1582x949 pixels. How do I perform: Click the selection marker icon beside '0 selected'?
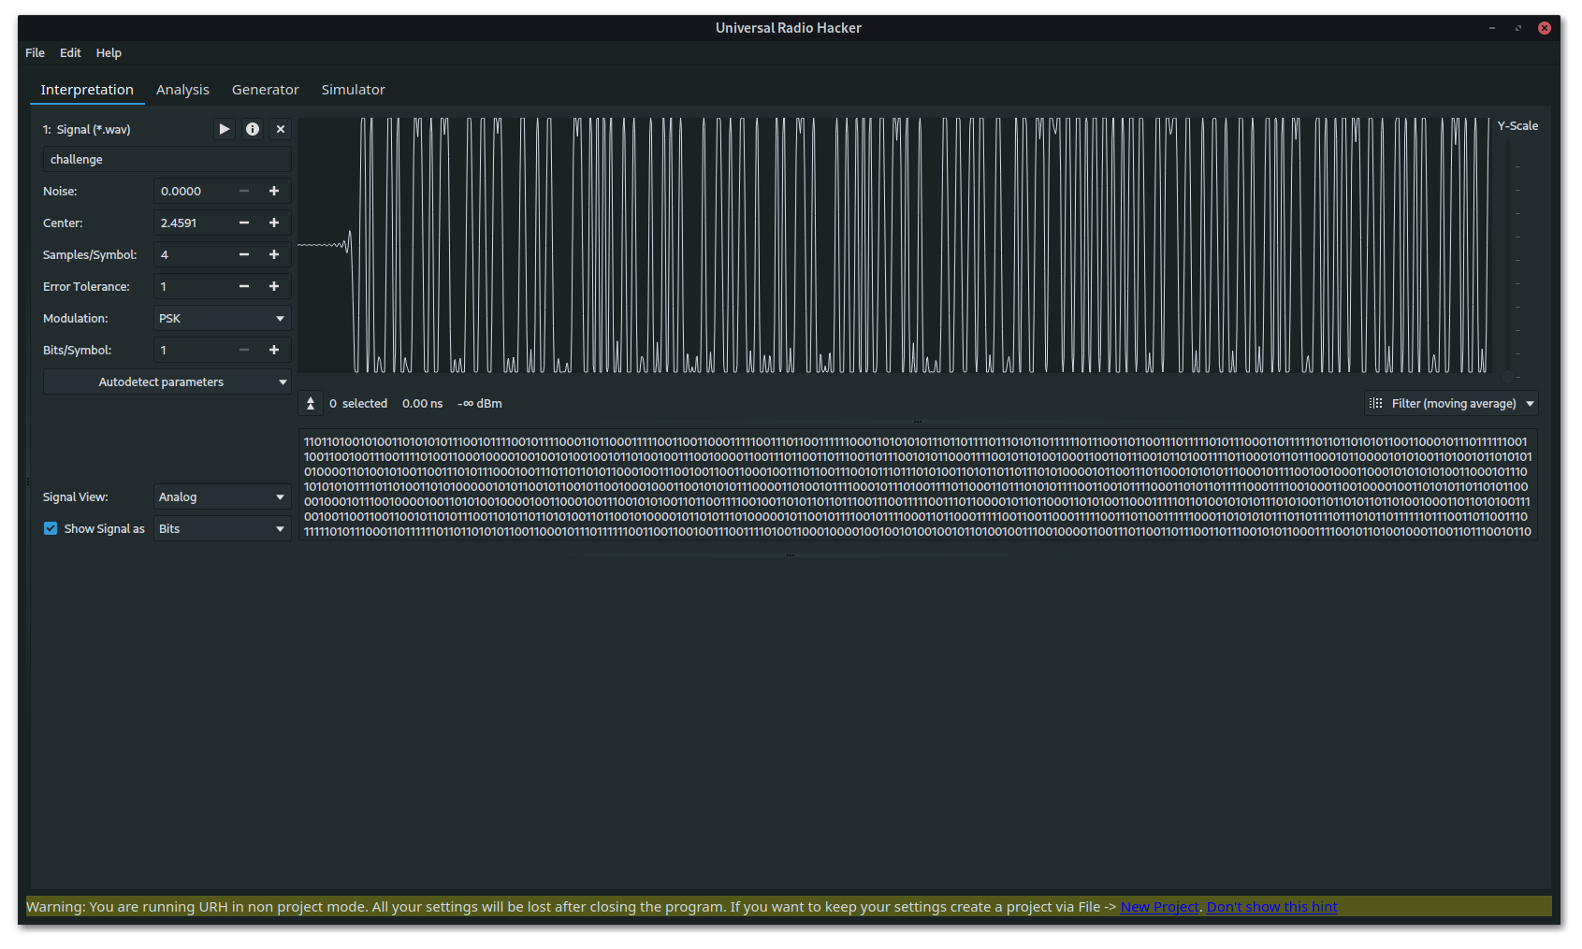(x=311, y=403)
